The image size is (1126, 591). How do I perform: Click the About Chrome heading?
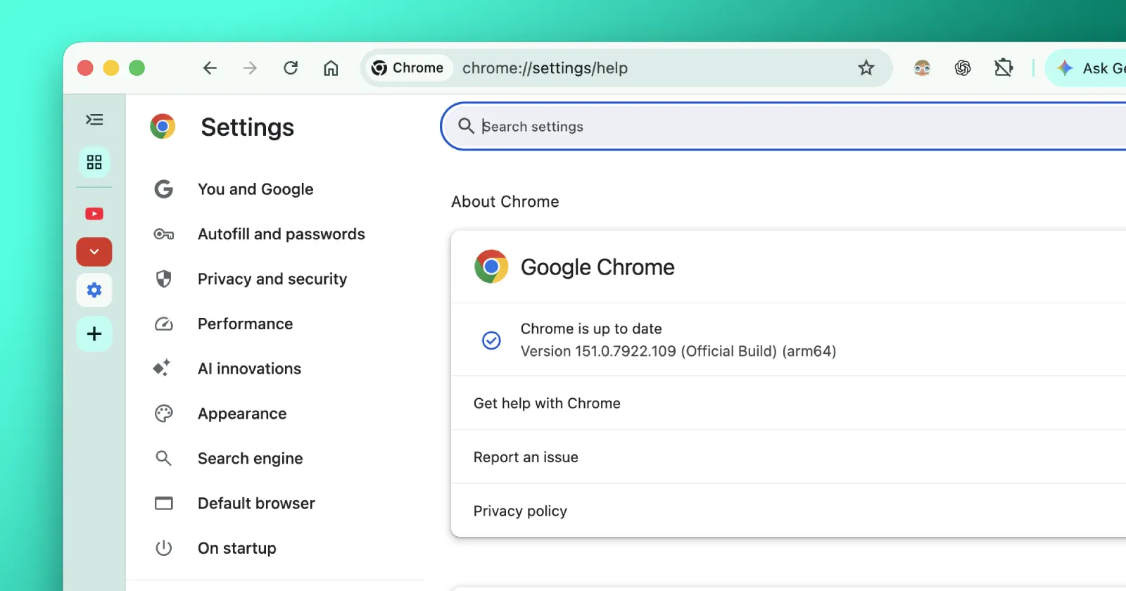pos(505,202)
